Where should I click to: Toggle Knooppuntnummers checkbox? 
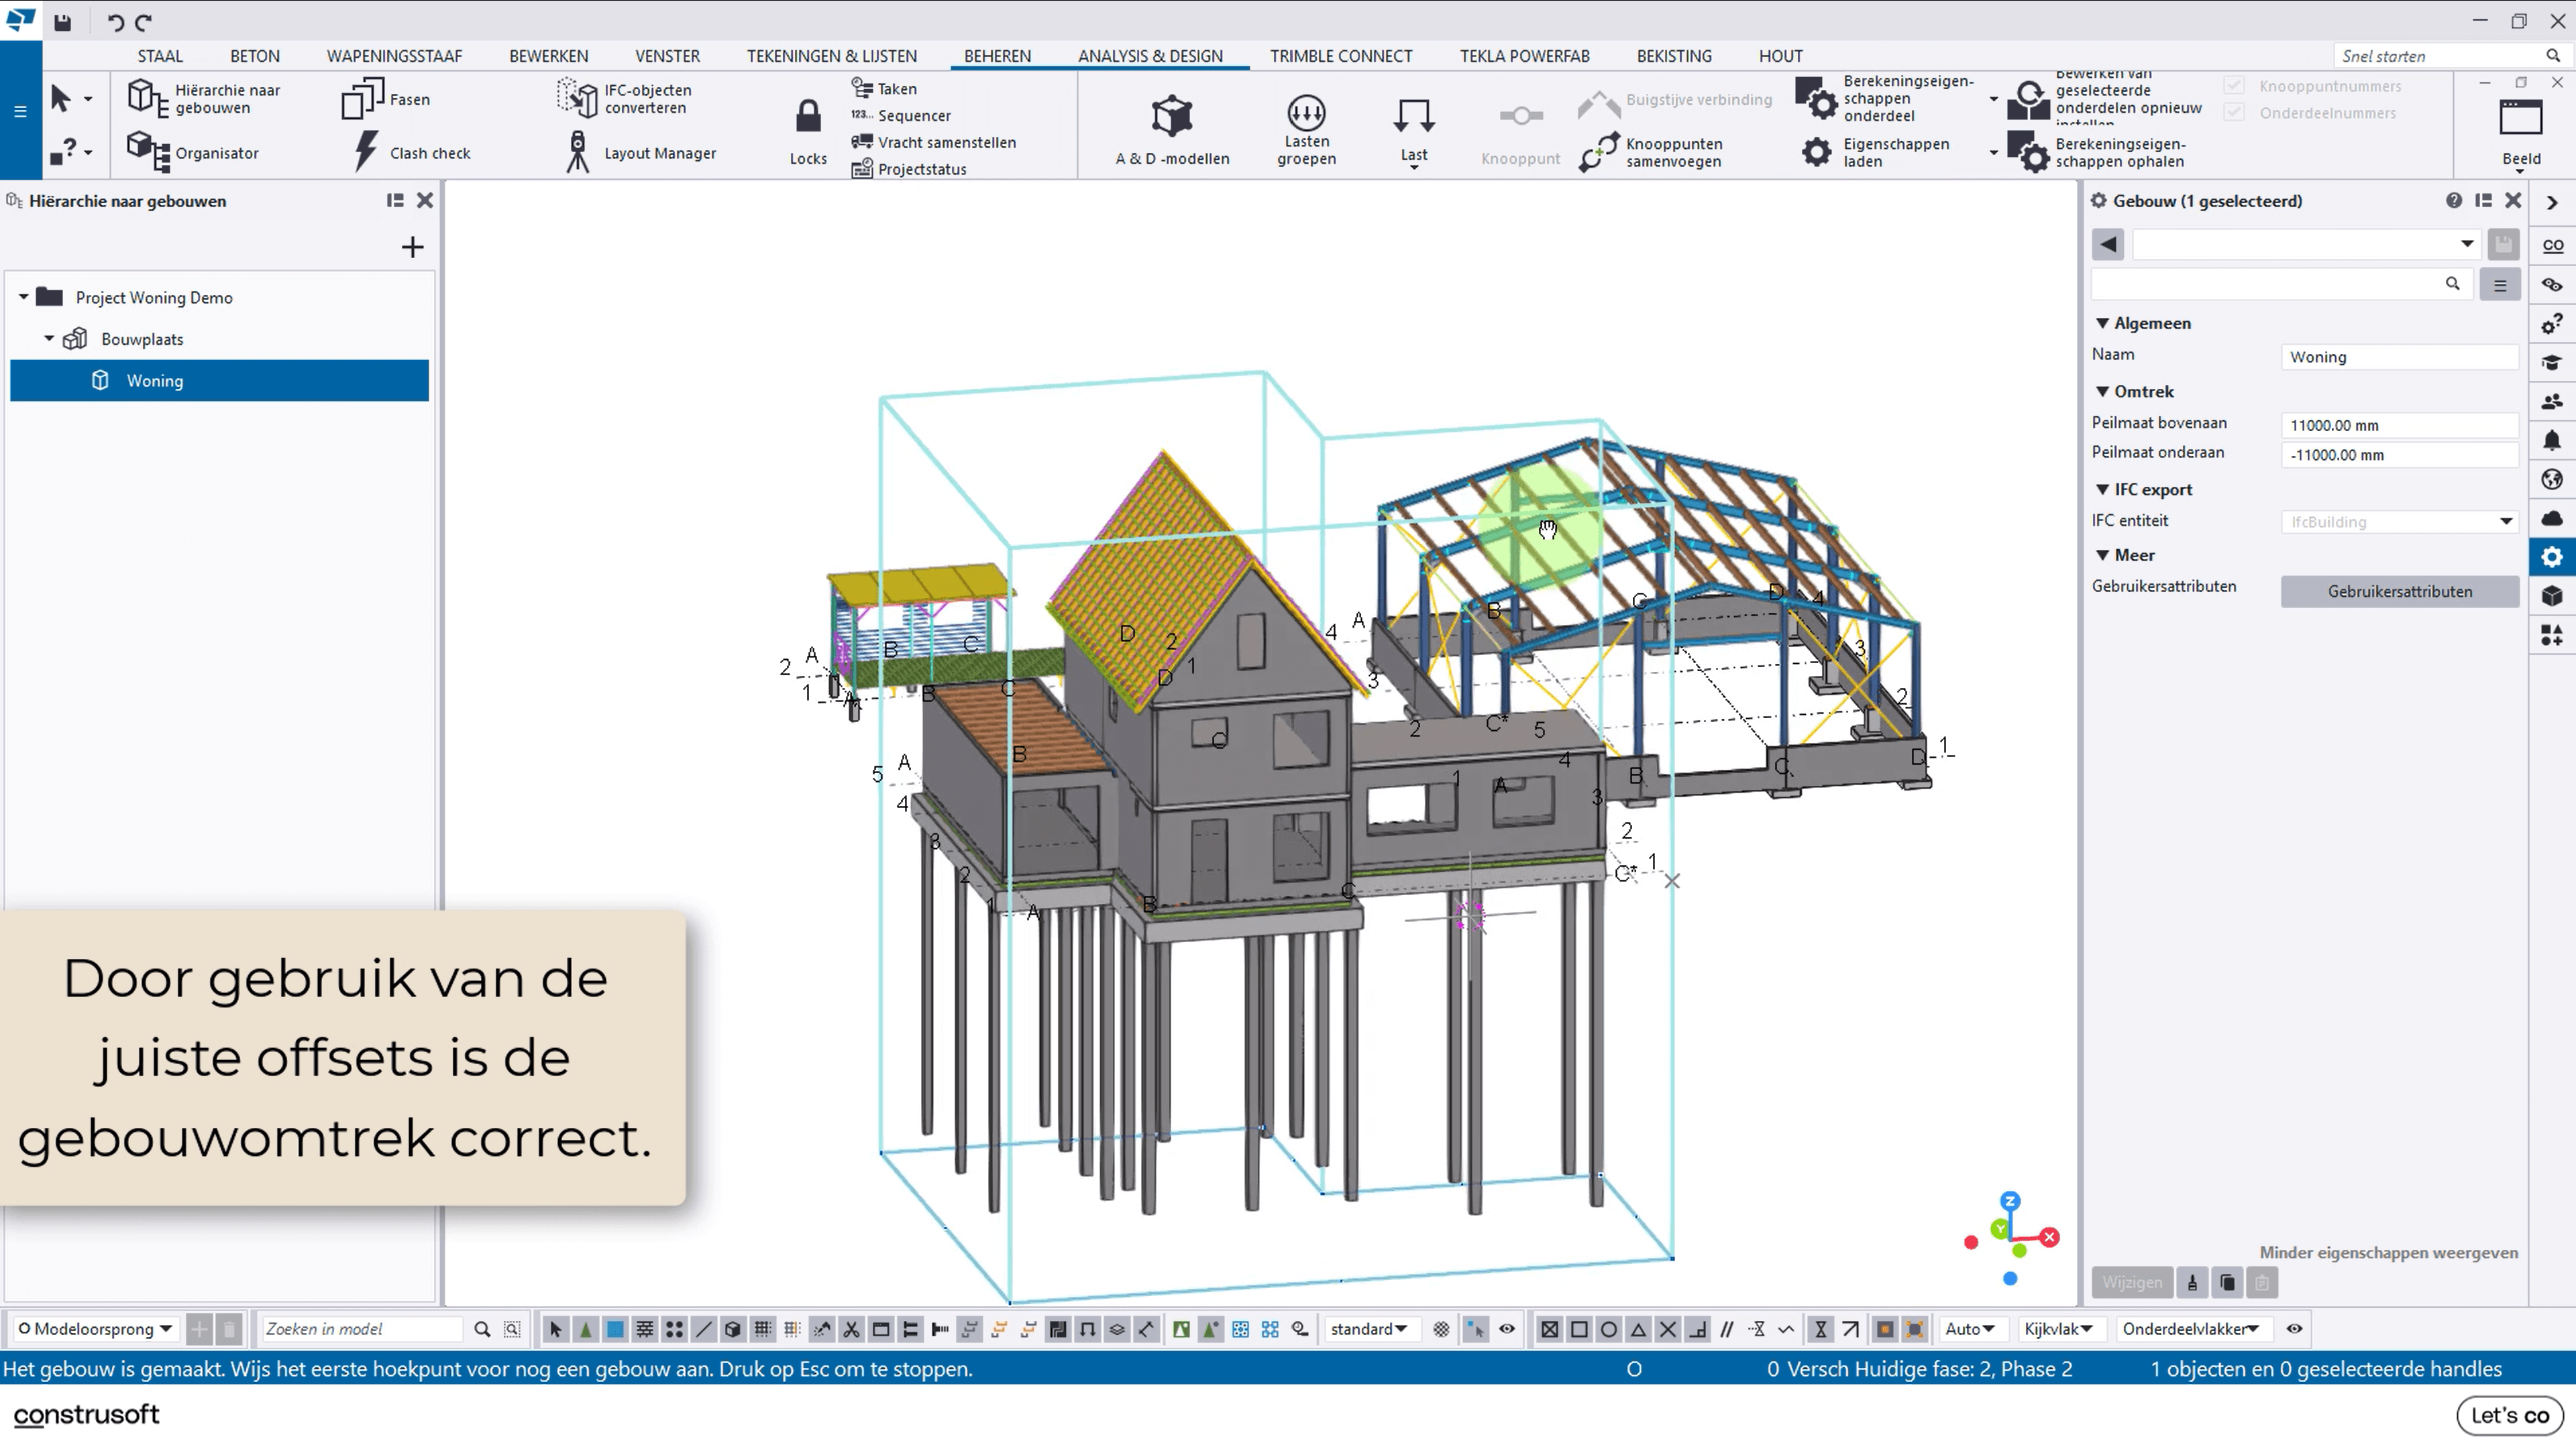[2234, 86]
